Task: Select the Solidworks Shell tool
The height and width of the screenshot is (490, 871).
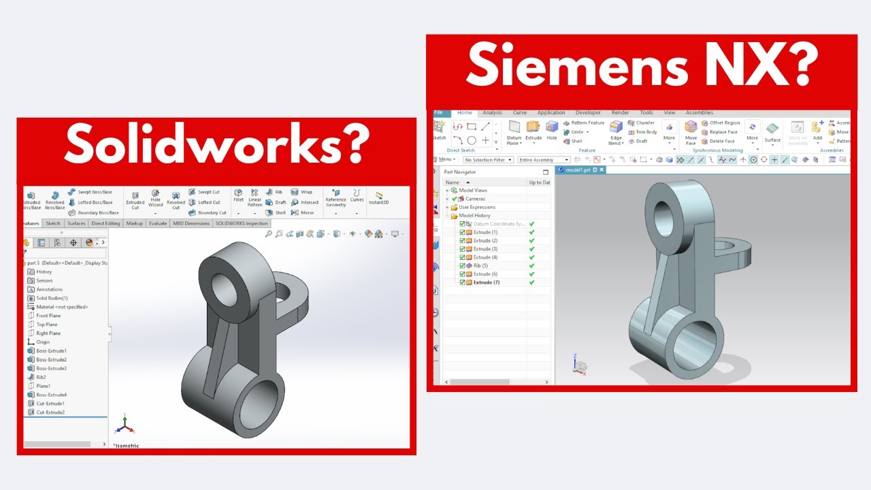Action: 276,212
